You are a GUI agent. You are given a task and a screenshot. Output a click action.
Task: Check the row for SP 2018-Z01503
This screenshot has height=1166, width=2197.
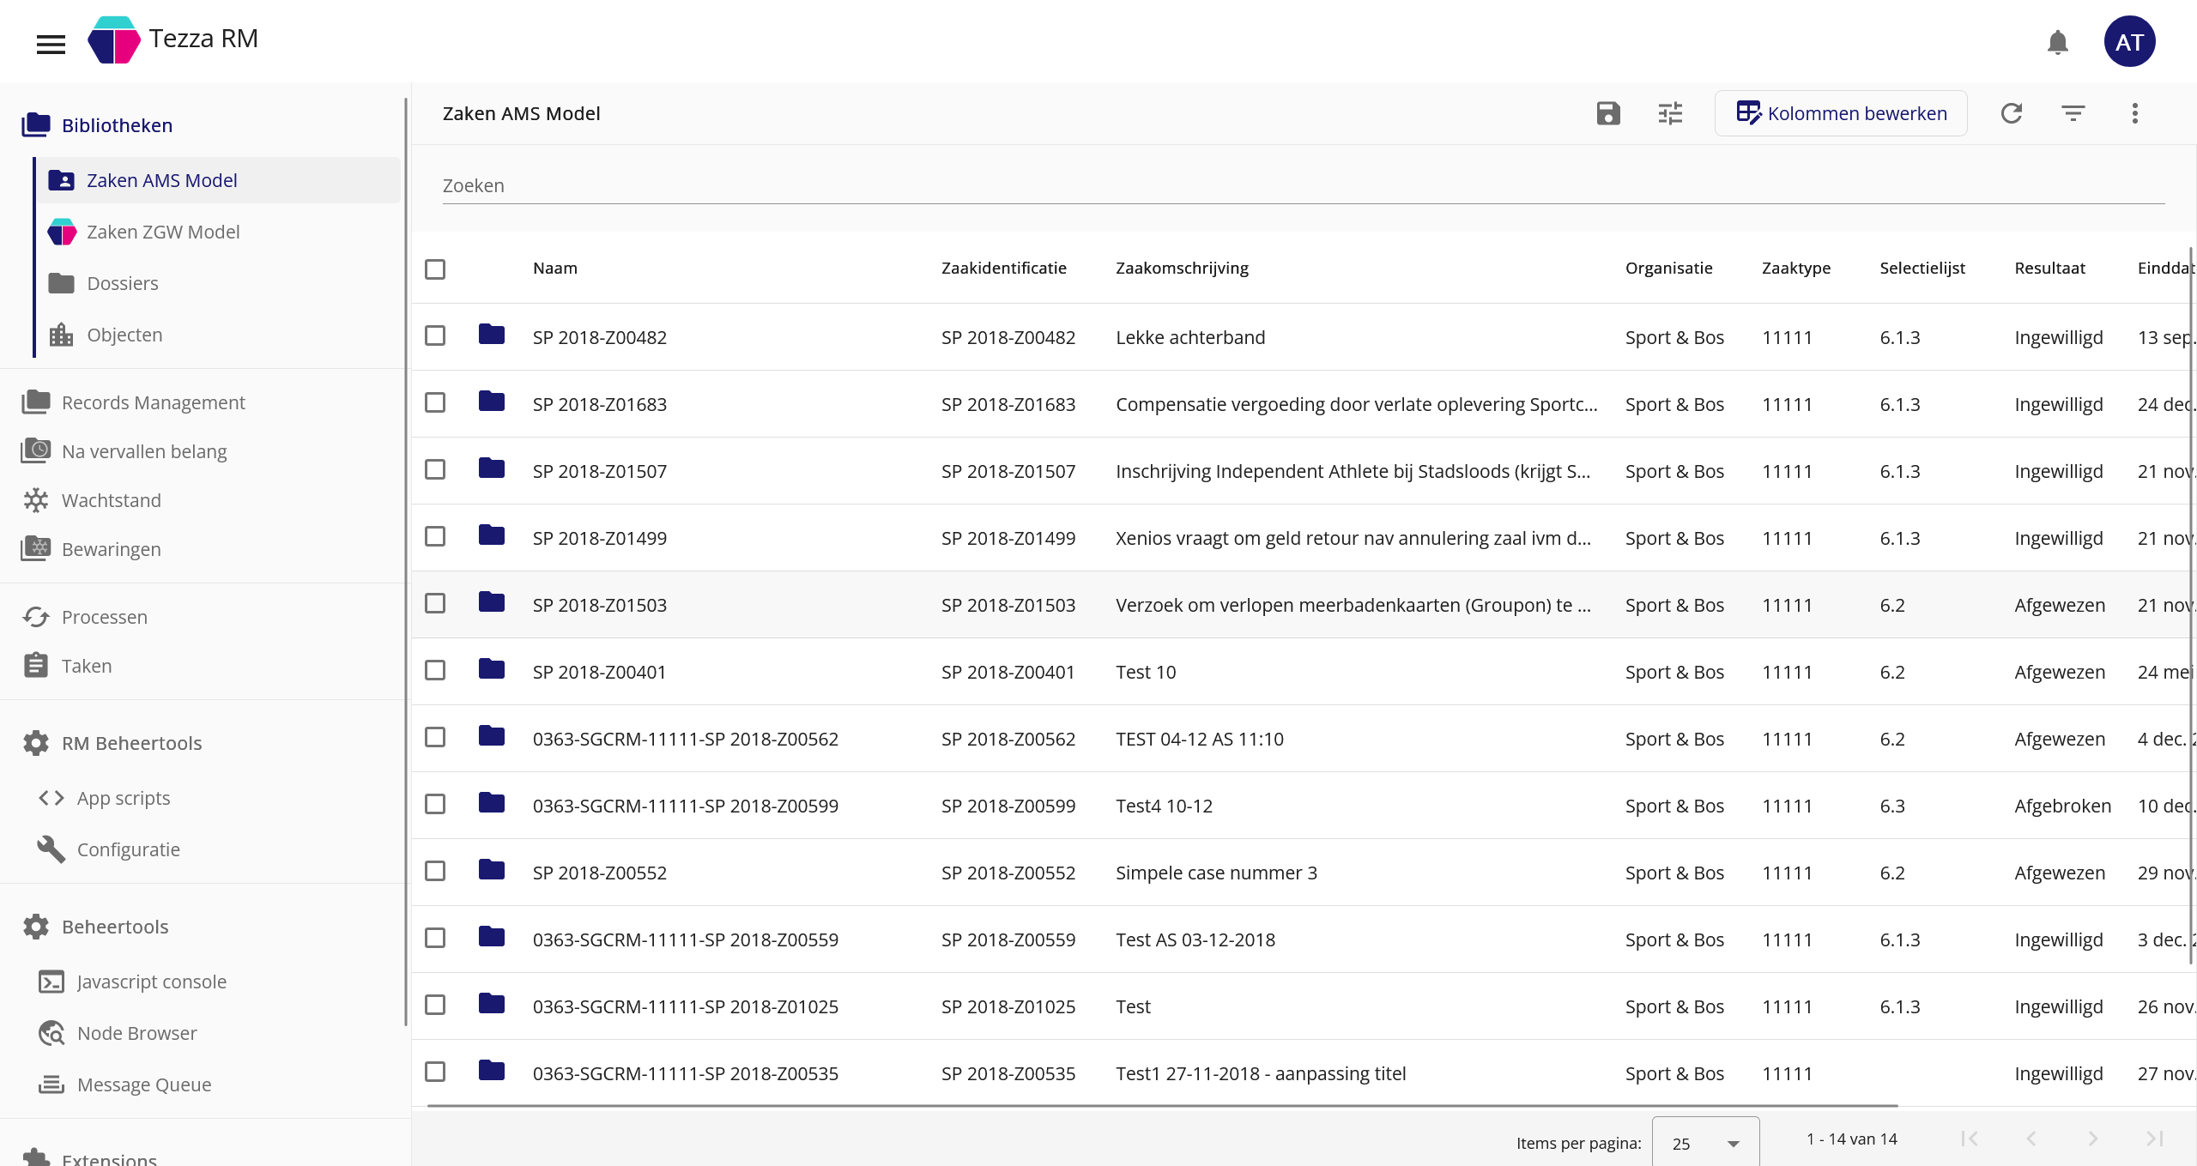[435, 603]
